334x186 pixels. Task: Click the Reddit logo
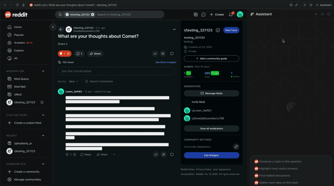[x=16, y=14]
